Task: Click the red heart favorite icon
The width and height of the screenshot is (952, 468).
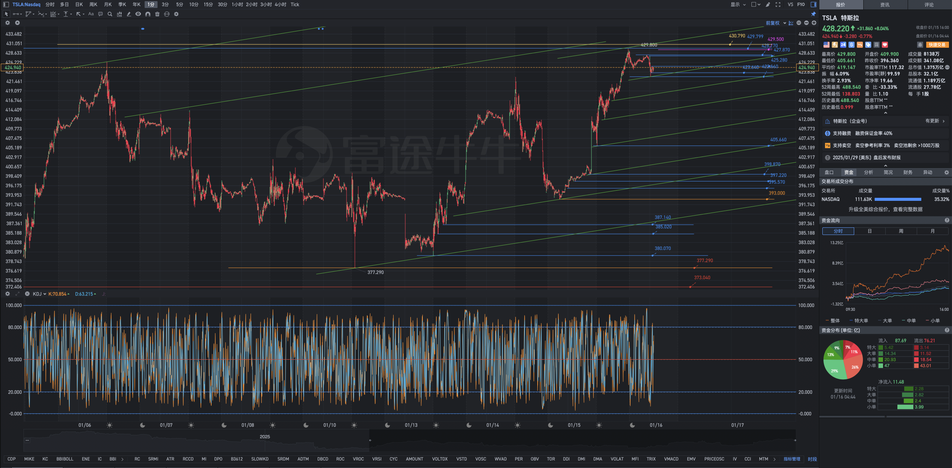Action: click(885, 45)
